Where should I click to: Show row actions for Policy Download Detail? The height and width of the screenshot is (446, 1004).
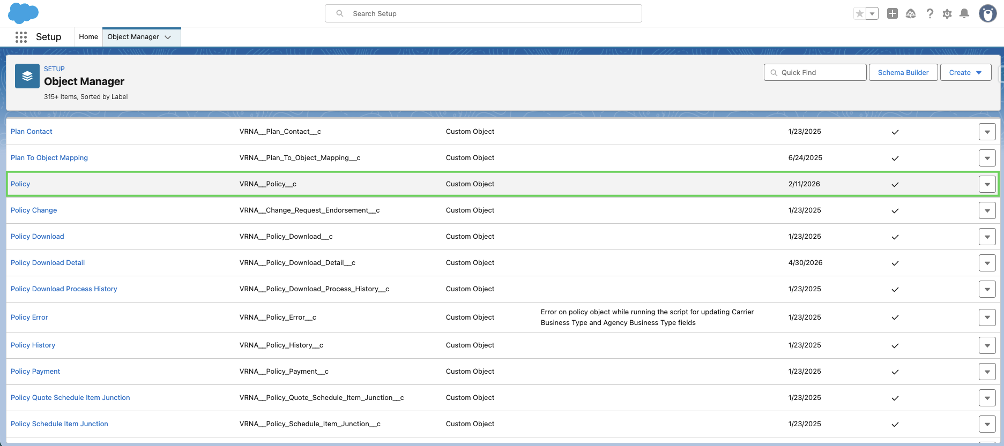pos(987,263)
